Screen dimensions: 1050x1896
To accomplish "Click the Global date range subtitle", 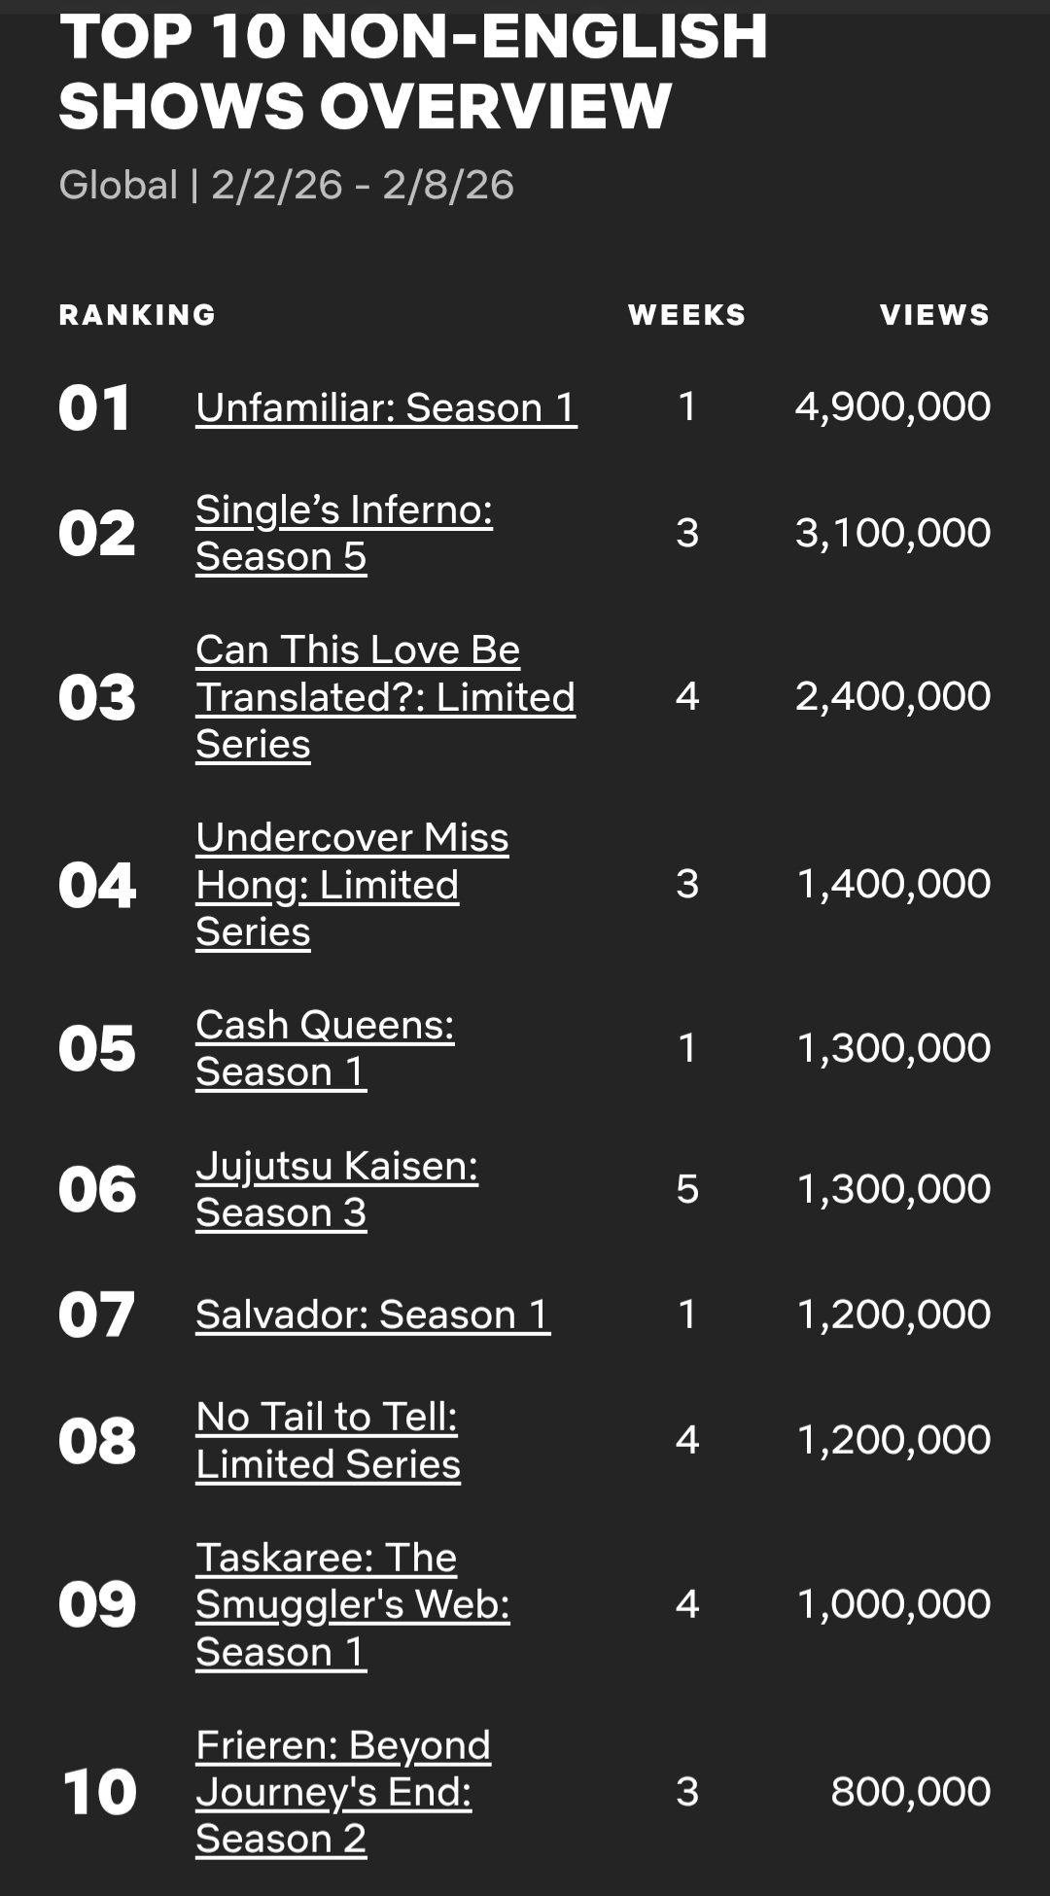I will [286, 185].
